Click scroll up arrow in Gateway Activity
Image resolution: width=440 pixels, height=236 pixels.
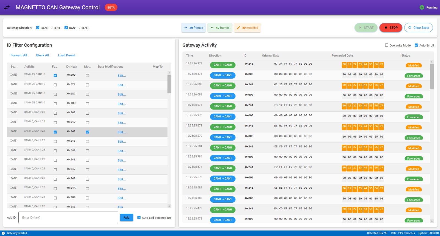pyautogui.click(x=432, y=62)
